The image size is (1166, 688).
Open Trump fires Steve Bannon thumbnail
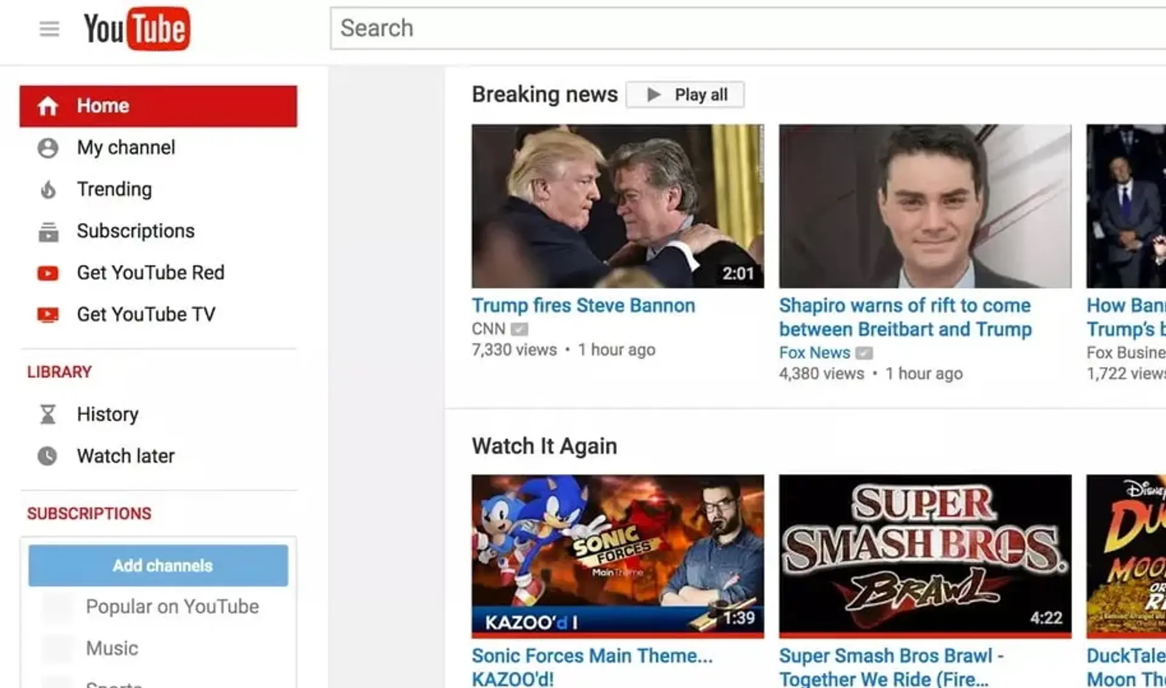(618, 206)
